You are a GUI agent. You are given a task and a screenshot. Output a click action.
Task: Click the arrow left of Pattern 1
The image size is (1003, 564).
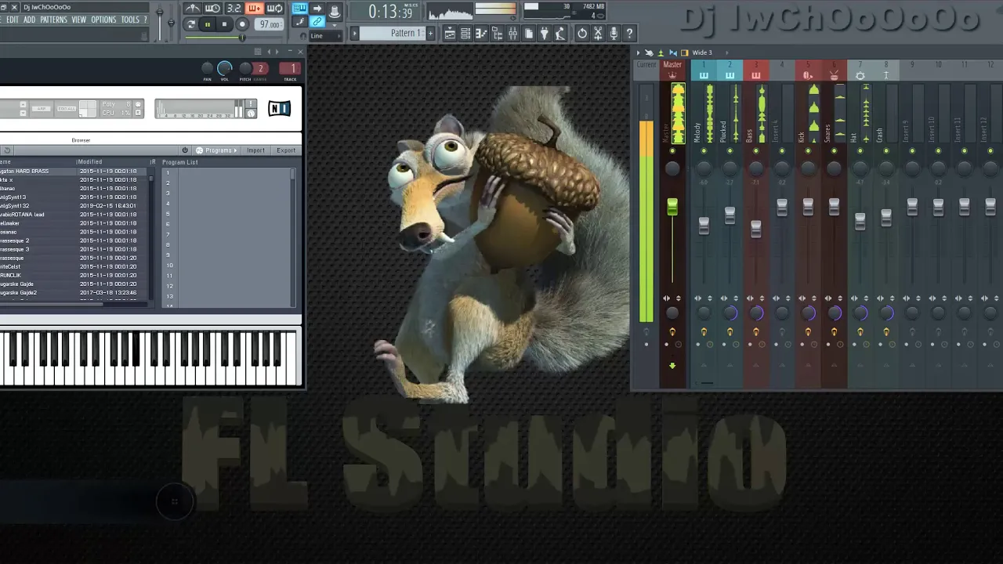pos(354,34)
